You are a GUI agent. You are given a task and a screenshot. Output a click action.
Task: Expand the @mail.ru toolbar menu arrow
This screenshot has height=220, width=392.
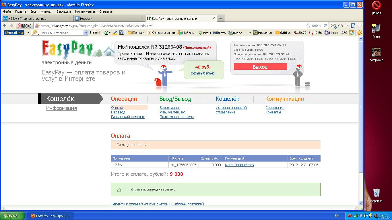[28, 33]
